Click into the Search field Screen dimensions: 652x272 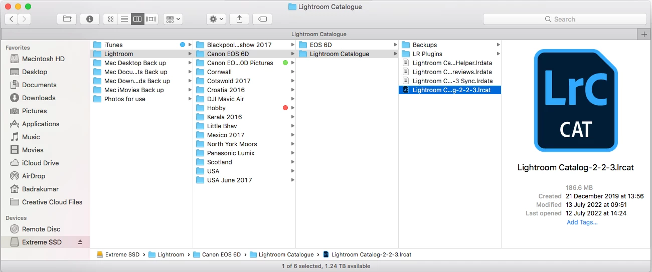pyautogui.click(x=565, y=19)
